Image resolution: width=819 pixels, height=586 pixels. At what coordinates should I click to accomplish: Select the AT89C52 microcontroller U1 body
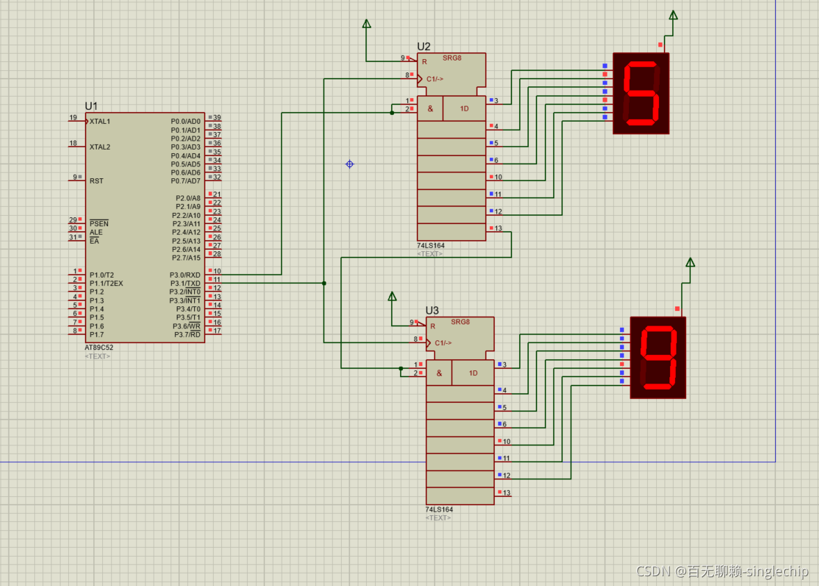(x=145, y=228)
